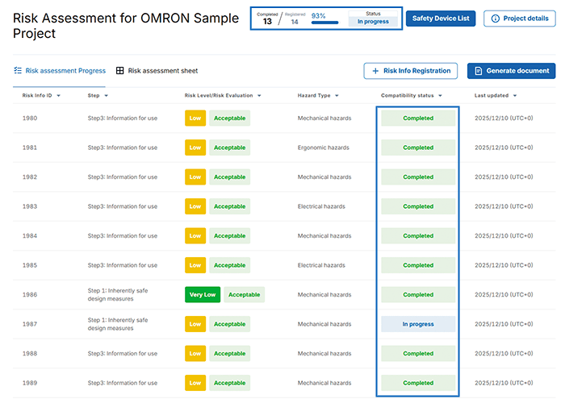
Task: Select Risk Info ID 1980
Action: [30, 118]
